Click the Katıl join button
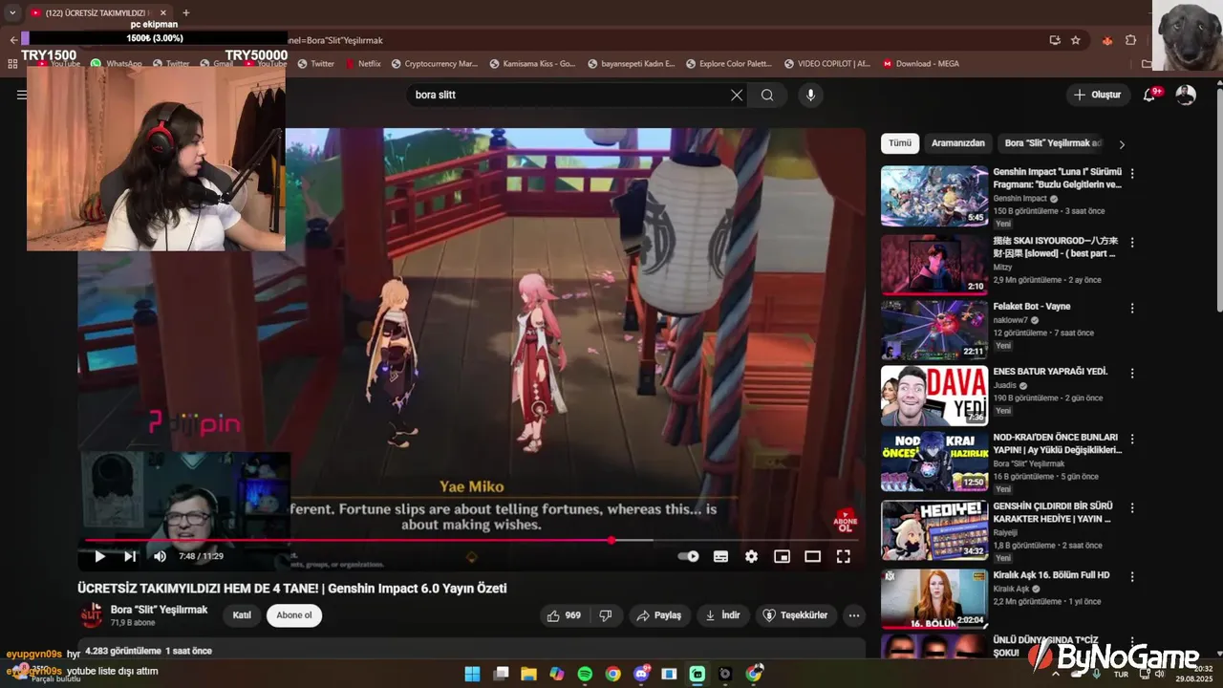Screen dimensions: 1223x688 click(242, 615)
